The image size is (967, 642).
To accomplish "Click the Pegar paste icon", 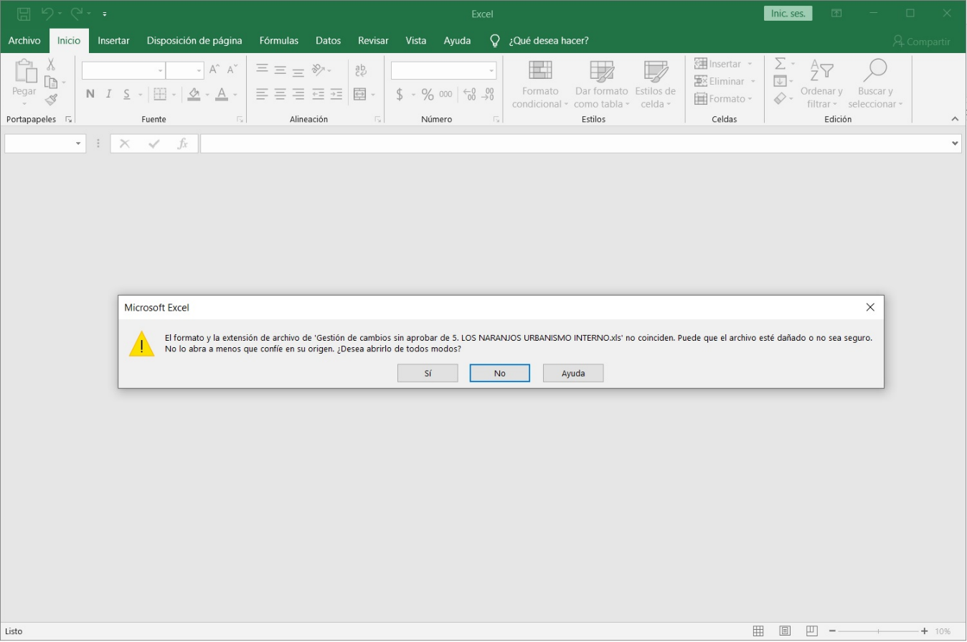I will point(24,71).
